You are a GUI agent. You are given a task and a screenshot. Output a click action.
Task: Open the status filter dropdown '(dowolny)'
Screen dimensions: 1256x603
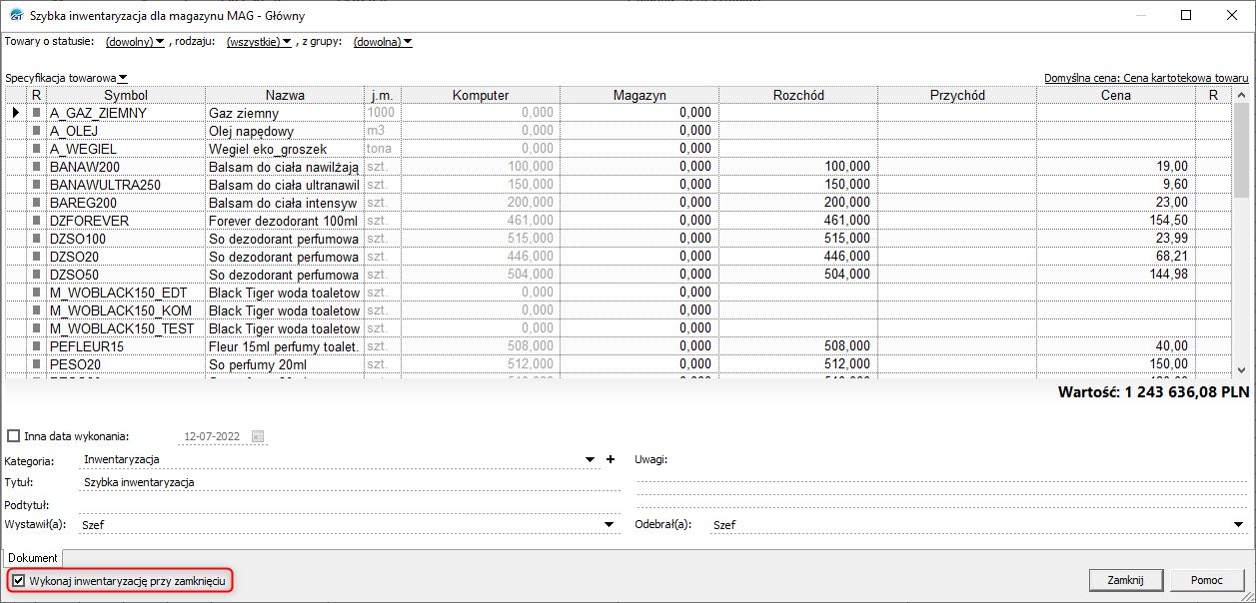pyautogui.click(x=136, y=42)
